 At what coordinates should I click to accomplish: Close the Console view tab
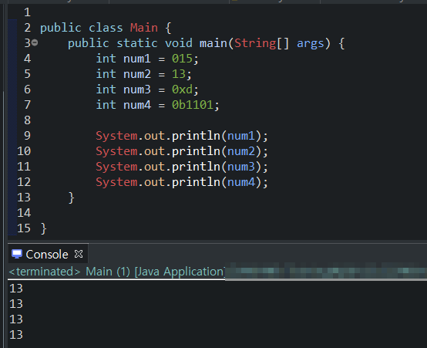coord(79,254)
